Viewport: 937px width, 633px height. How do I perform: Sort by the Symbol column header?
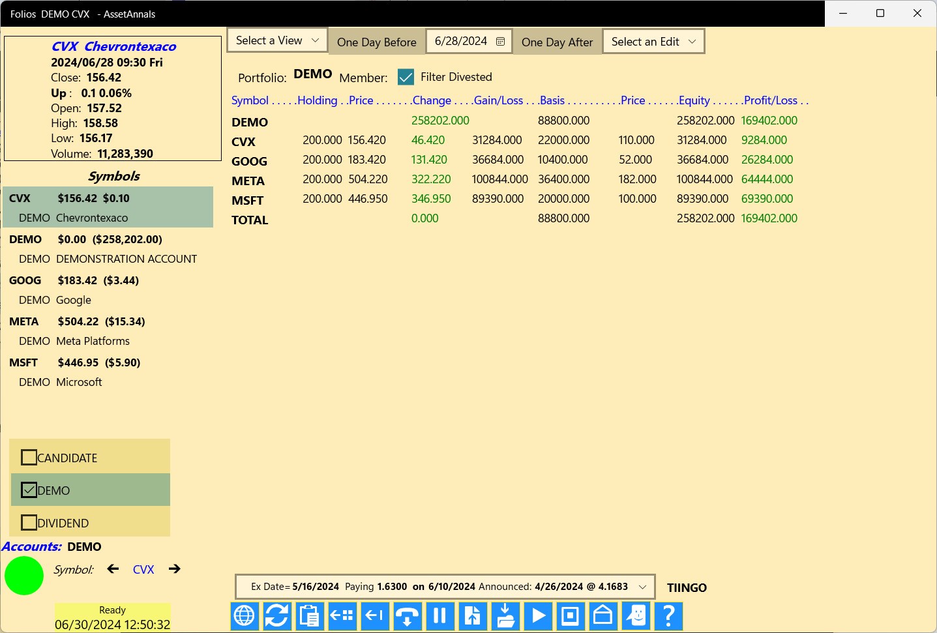(x=250, y=100)
